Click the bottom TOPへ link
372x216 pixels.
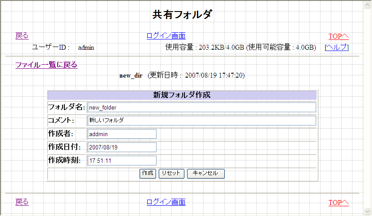(338, 203)
